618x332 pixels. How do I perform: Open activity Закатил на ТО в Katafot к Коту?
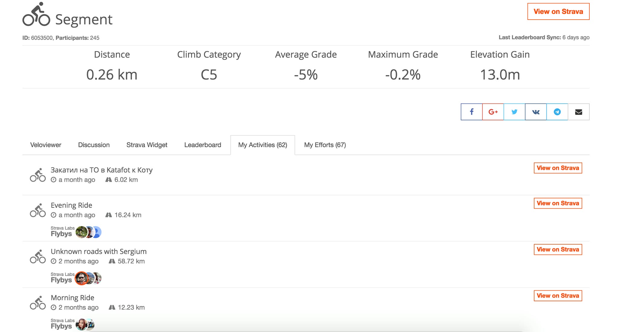(102, 170)
